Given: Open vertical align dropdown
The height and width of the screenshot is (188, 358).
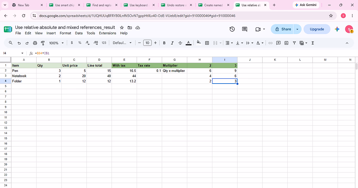Looking at the screenshot, I should click(x=239, y=43).
